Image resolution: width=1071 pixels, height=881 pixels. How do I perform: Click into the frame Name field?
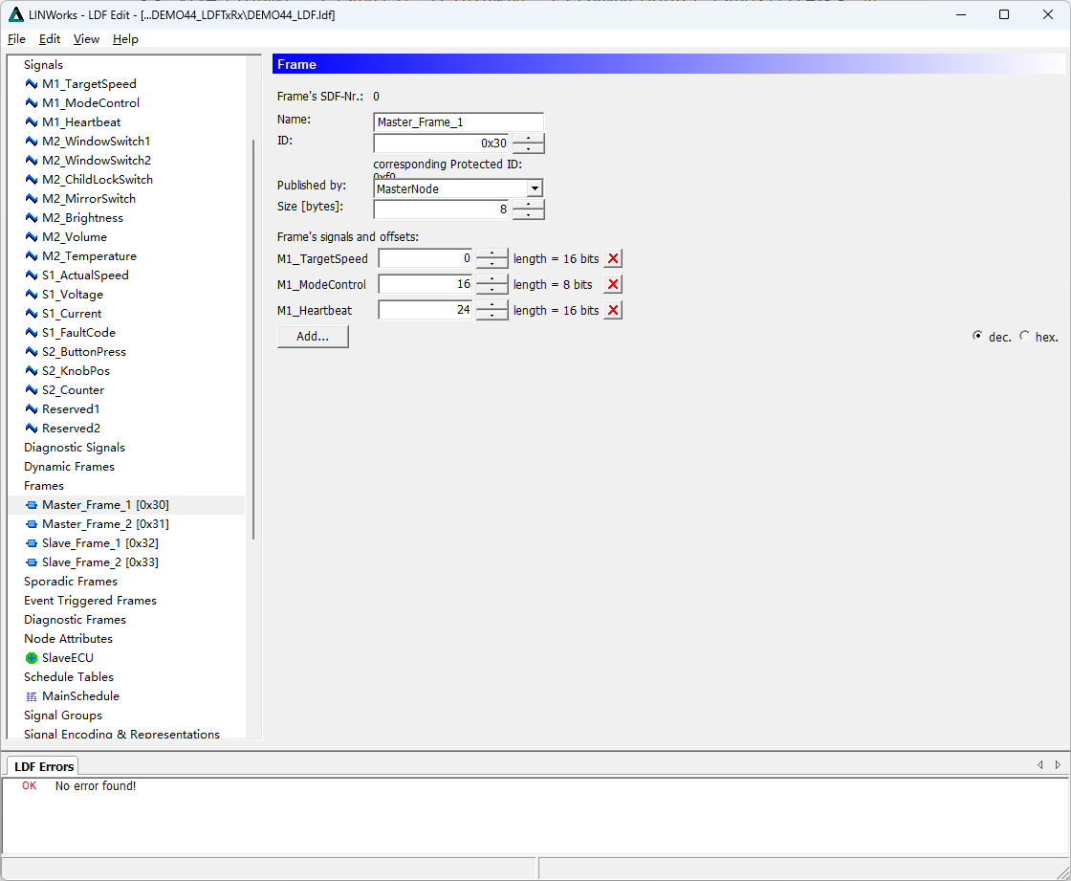coord(458,121)
